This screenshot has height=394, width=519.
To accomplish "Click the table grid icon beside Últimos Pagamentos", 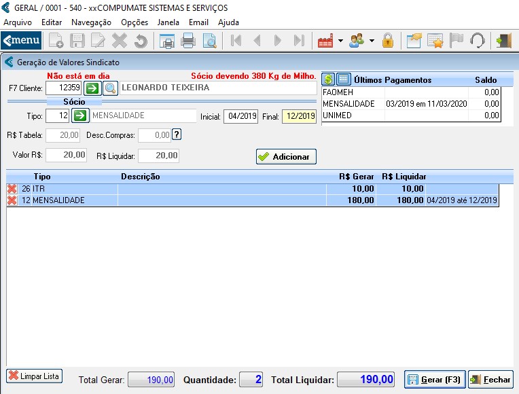I will [344, 79].
